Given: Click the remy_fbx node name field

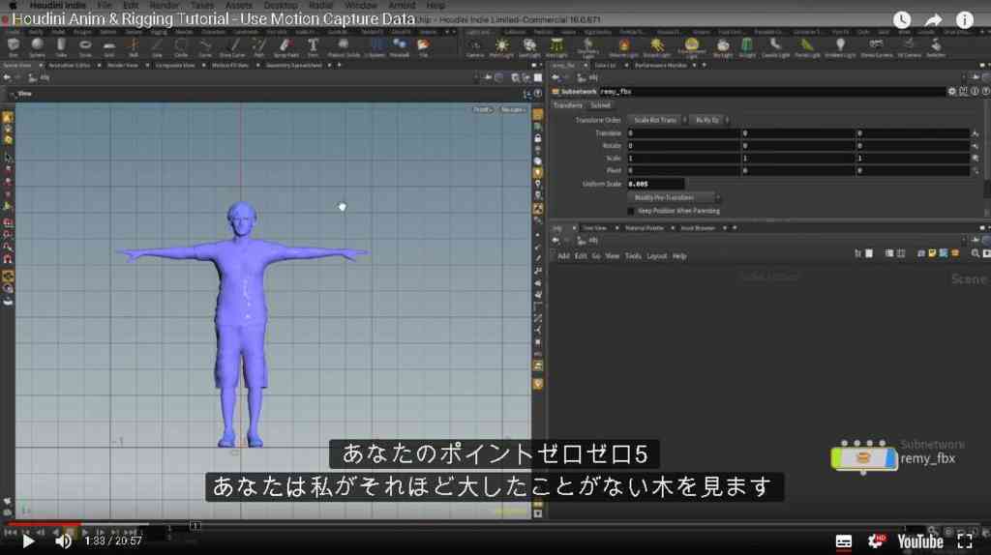Looking at the screenshot, I should point(771,92).
